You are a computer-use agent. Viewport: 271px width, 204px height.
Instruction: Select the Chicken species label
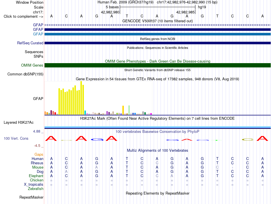tap(37, 180)
